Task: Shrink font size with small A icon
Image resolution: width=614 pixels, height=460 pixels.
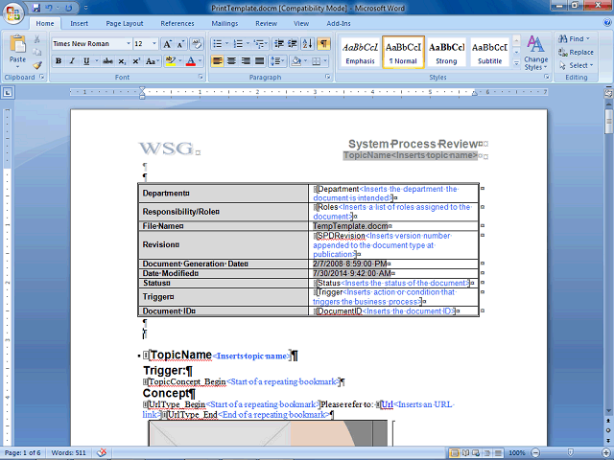Action: pos(180,44)
